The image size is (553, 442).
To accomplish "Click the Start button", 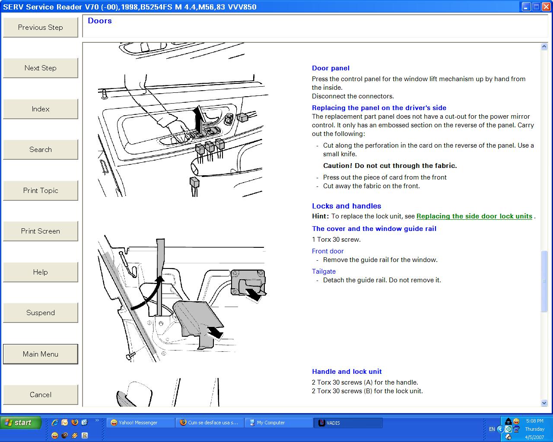I will point(21,423).
